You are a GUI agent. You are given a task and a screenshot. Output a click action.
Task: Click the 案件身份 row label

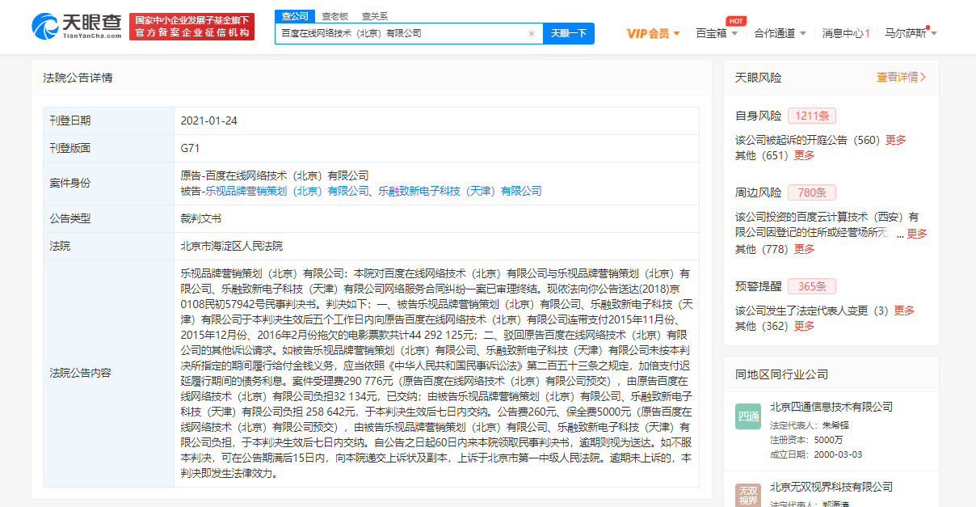(x=70, y=184)
